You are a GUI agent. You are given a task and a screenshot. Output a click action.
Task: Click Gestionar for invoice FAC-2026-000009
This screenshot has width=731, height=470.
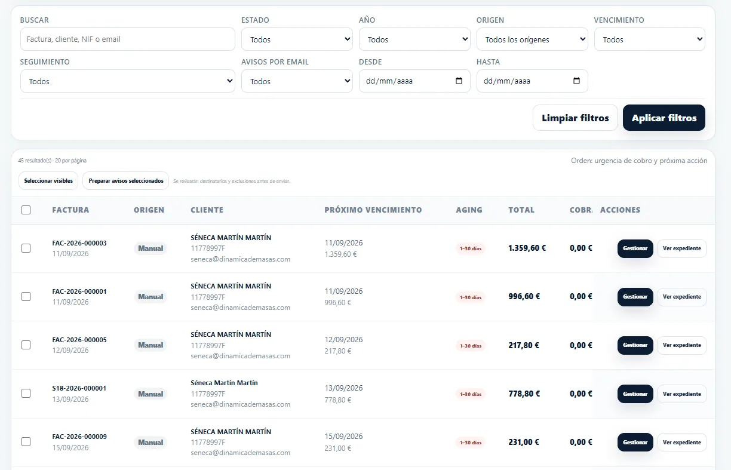pyautogui.click(x=635, y=443)
